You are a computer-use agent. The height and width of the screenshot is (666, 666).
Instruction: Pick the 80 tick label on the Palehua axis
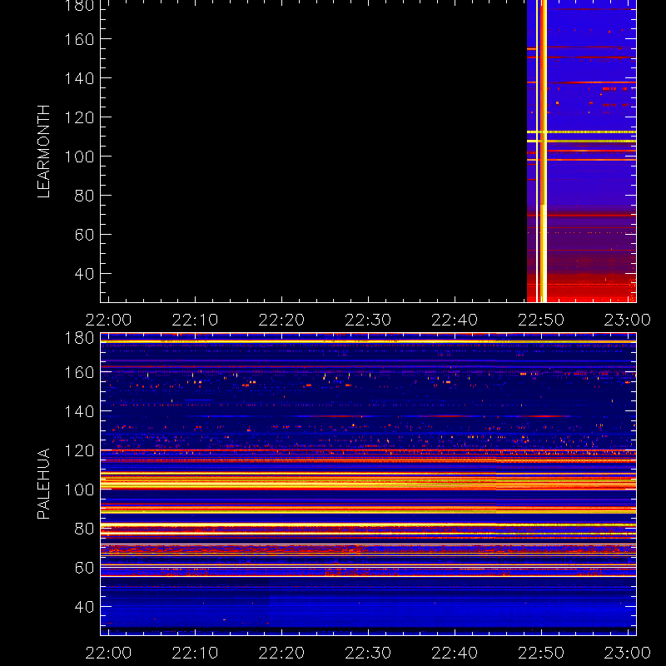84,529
